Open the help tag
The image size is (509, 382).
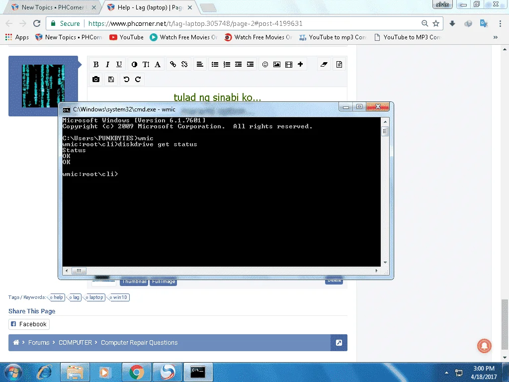[x=57, y=297]
